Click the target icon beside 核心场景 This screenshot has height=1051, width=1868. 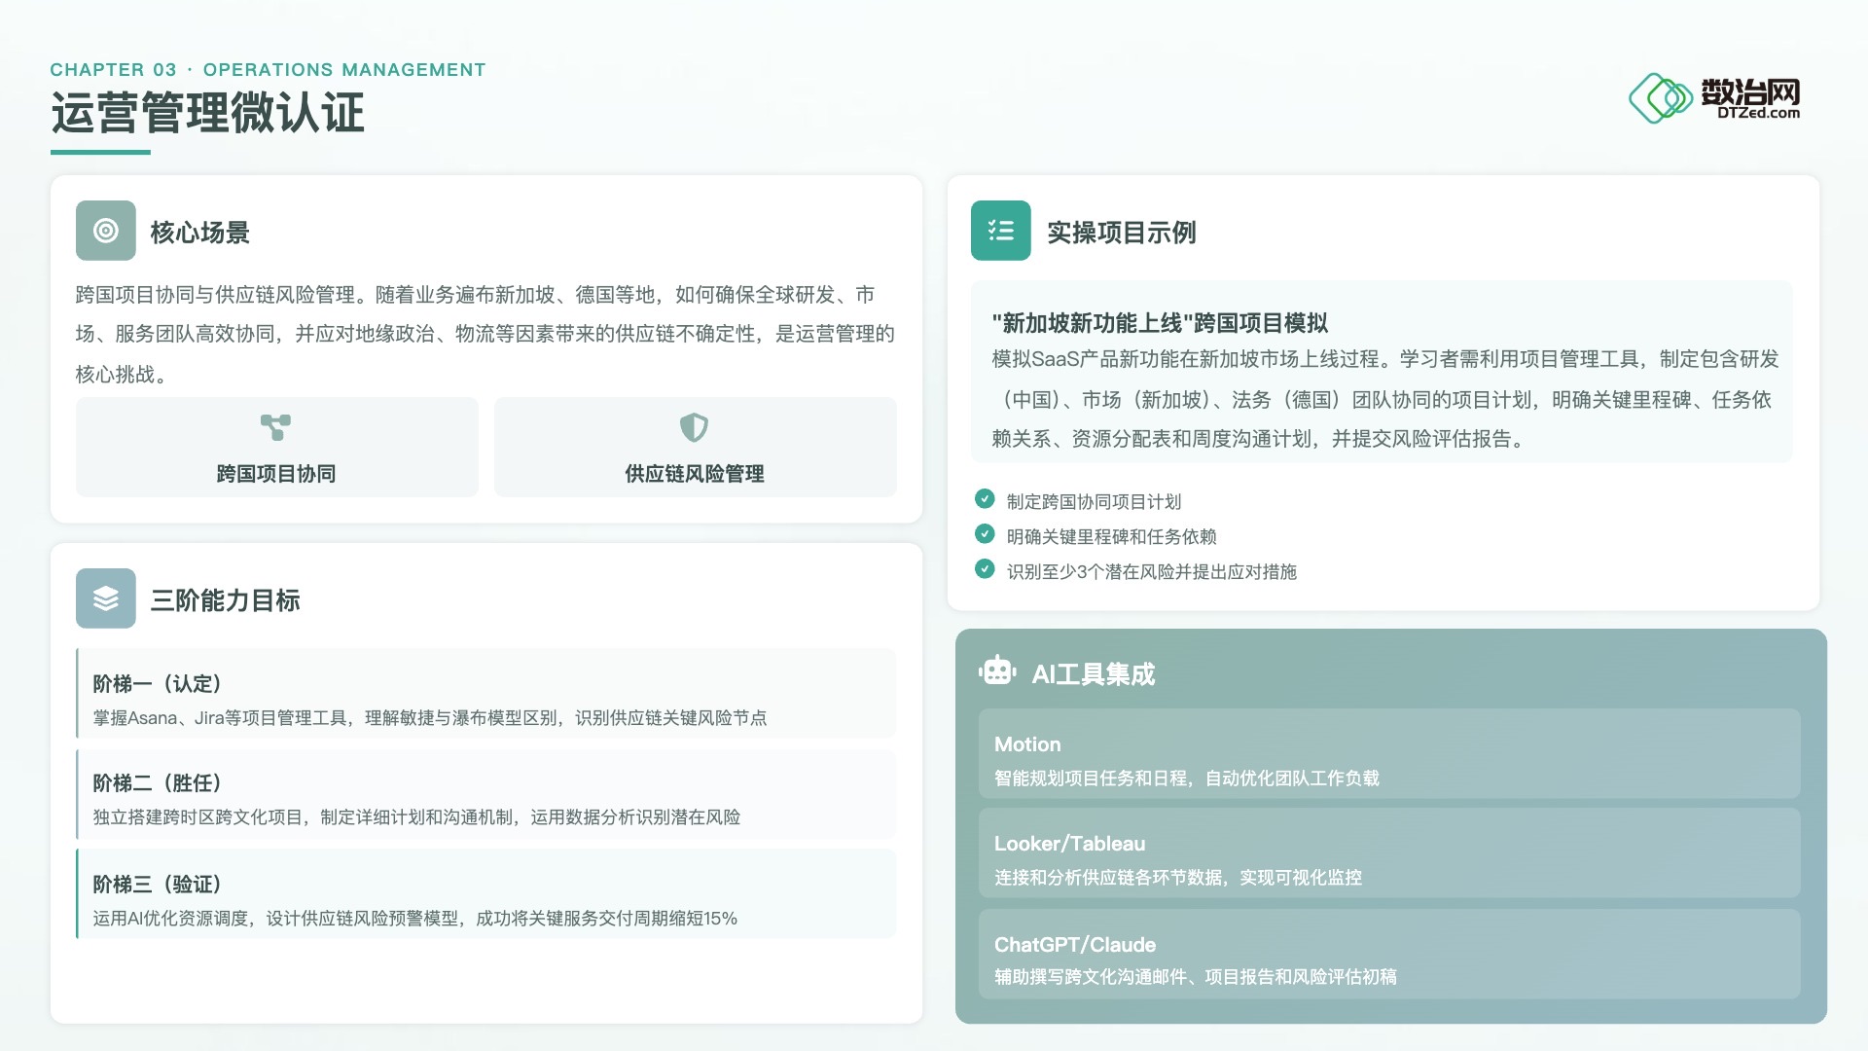105,231
